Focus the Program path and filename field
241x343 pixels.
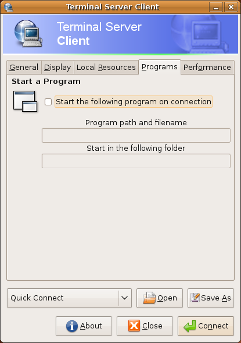(x=136, y=136)
